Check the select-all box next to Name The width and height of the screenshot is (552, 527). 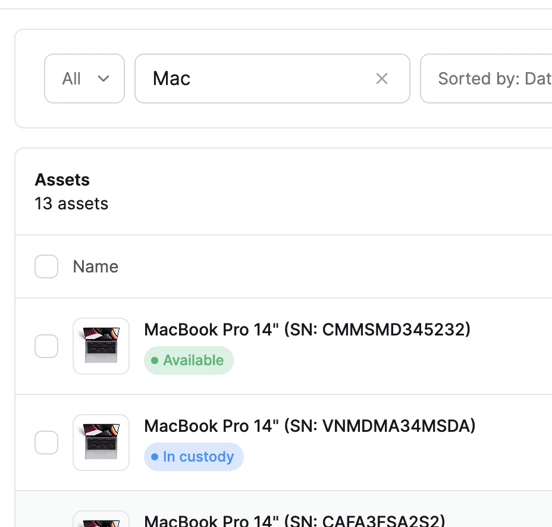(x=46, y=266)
